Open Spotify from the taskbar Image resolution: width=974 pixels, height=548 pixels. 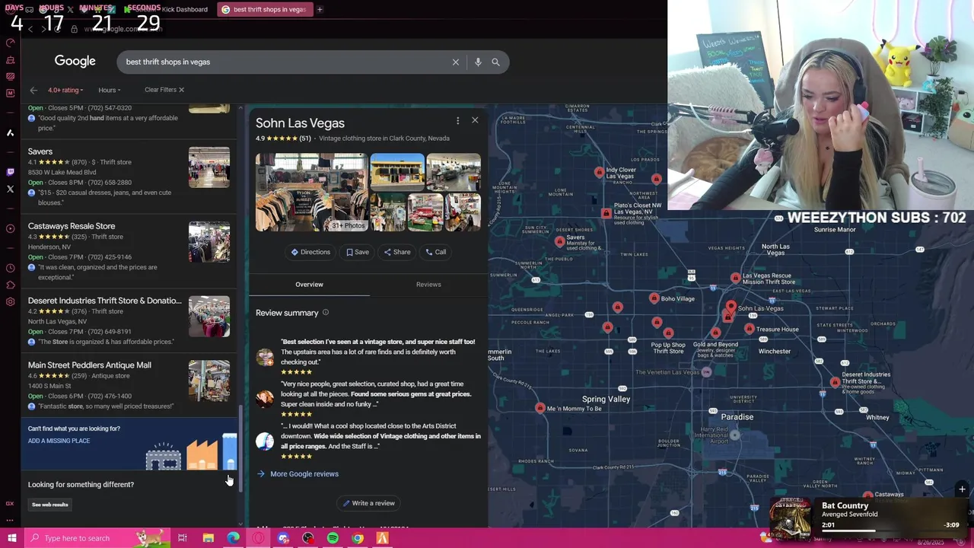pos(333,538)
